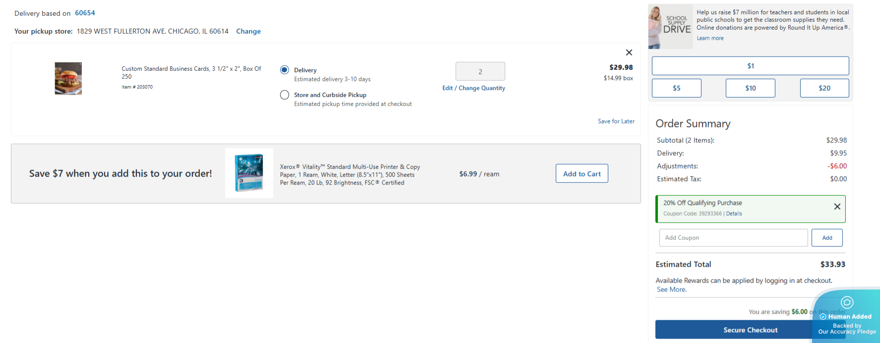Screen dimensions: 880x343
Task: Remove the 20% Off coupon with X
Action: point(837,207)
